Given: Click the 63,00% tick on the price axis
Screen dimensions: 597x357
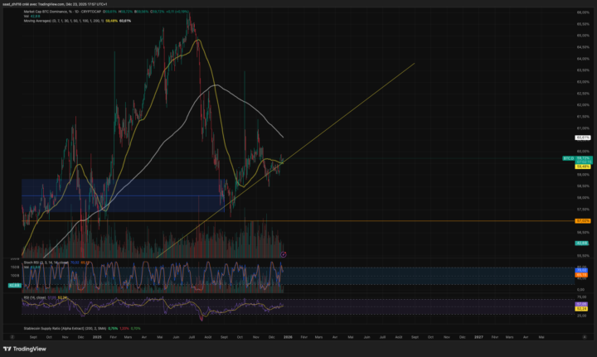Looking at the screenshot, I should point(583,82).
